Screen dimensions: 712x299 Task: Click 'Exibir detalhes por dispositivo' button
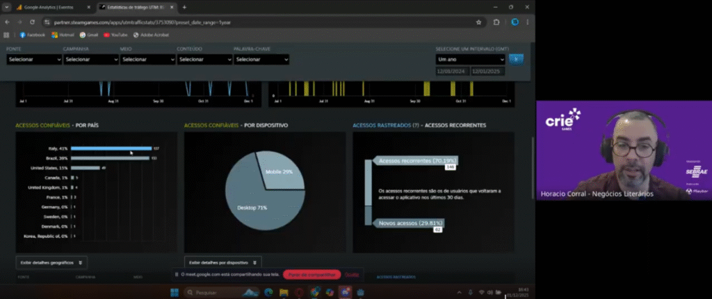click(x=222, y=263)
